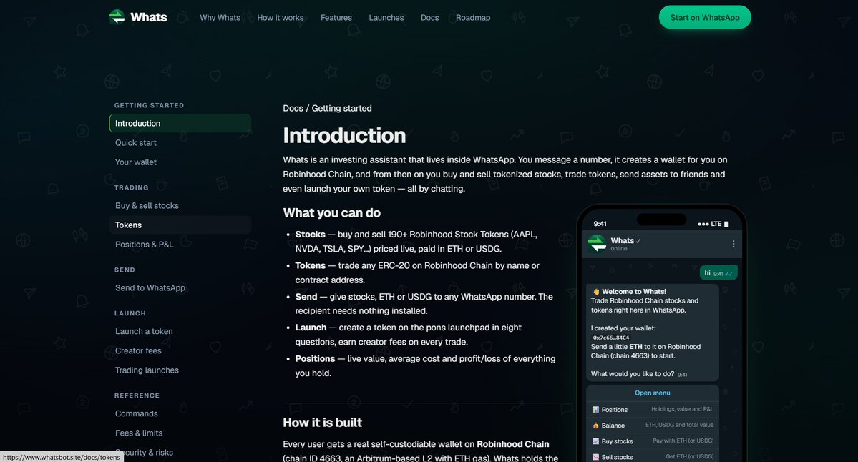858x462 pixels.
Task: Select Sell stocks in the phone menu
Action: [652, 456]
